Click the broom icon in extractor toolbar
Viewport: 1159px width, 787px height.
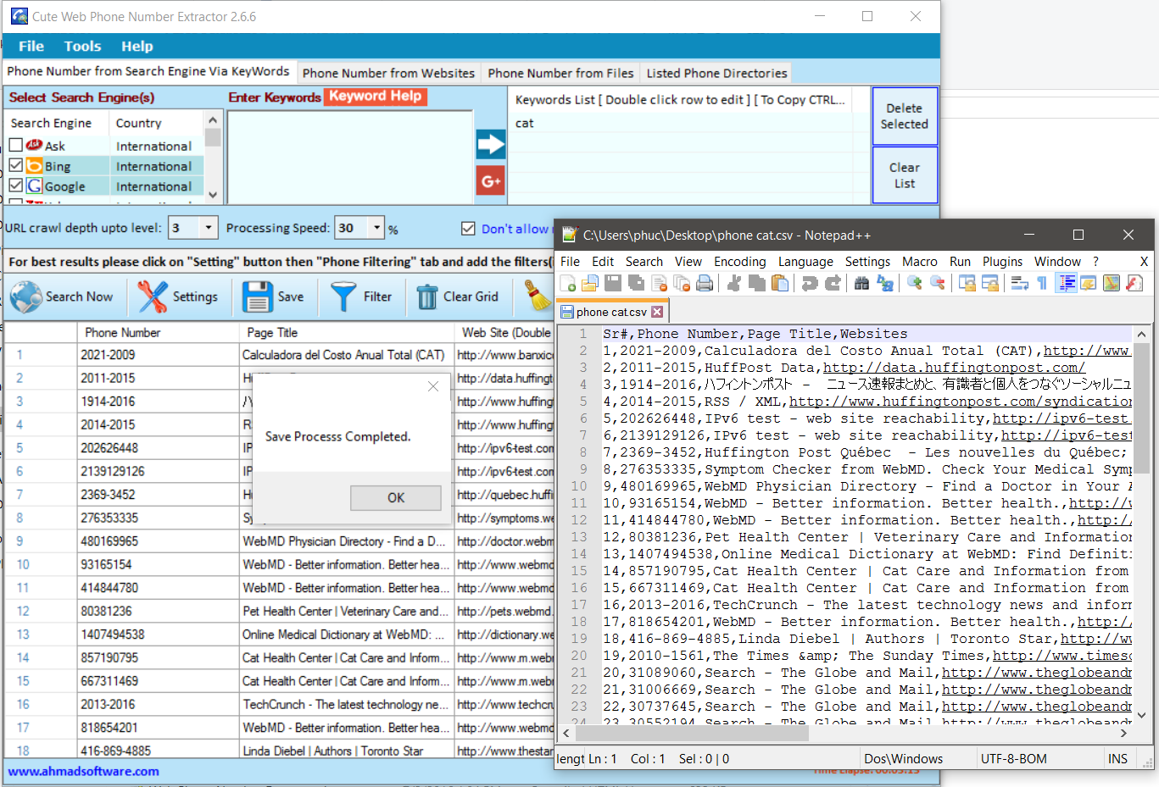point(538,297)
